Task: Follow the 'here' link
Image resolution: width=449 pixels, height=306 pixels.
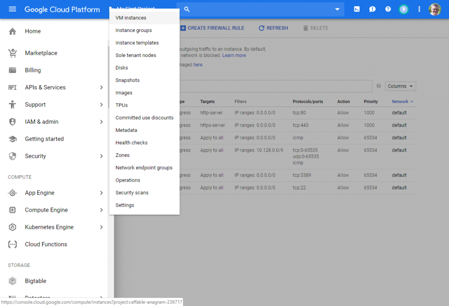Action: coord(198,65)
